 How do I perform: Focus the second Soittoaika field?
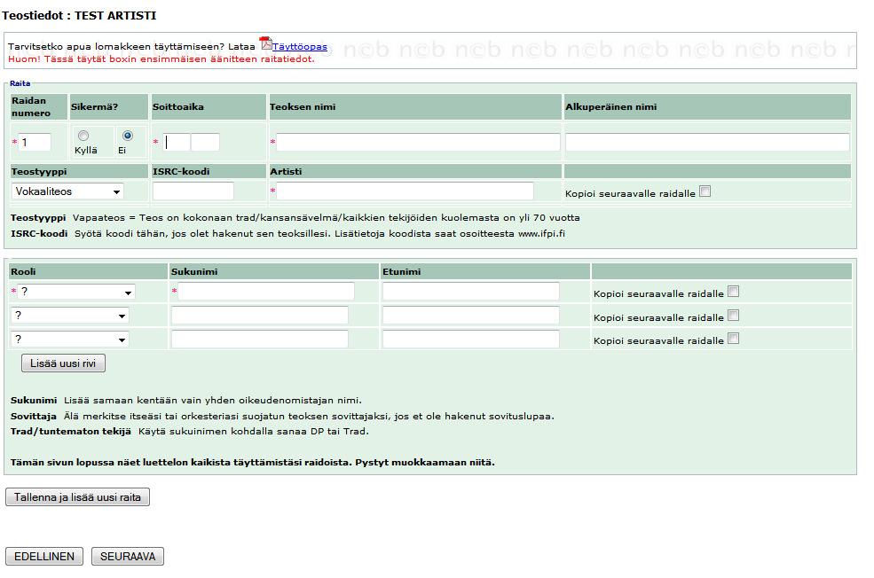click(205, 142)
